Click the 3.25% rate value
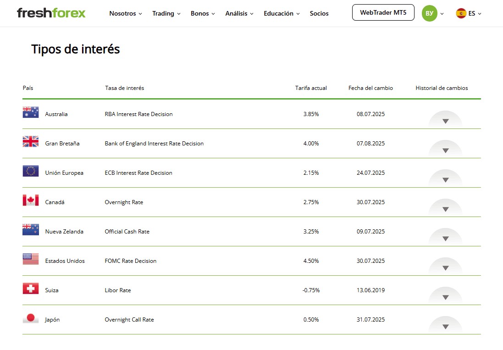503x350 pixels. pyautogui.click(x=311, y=232)
